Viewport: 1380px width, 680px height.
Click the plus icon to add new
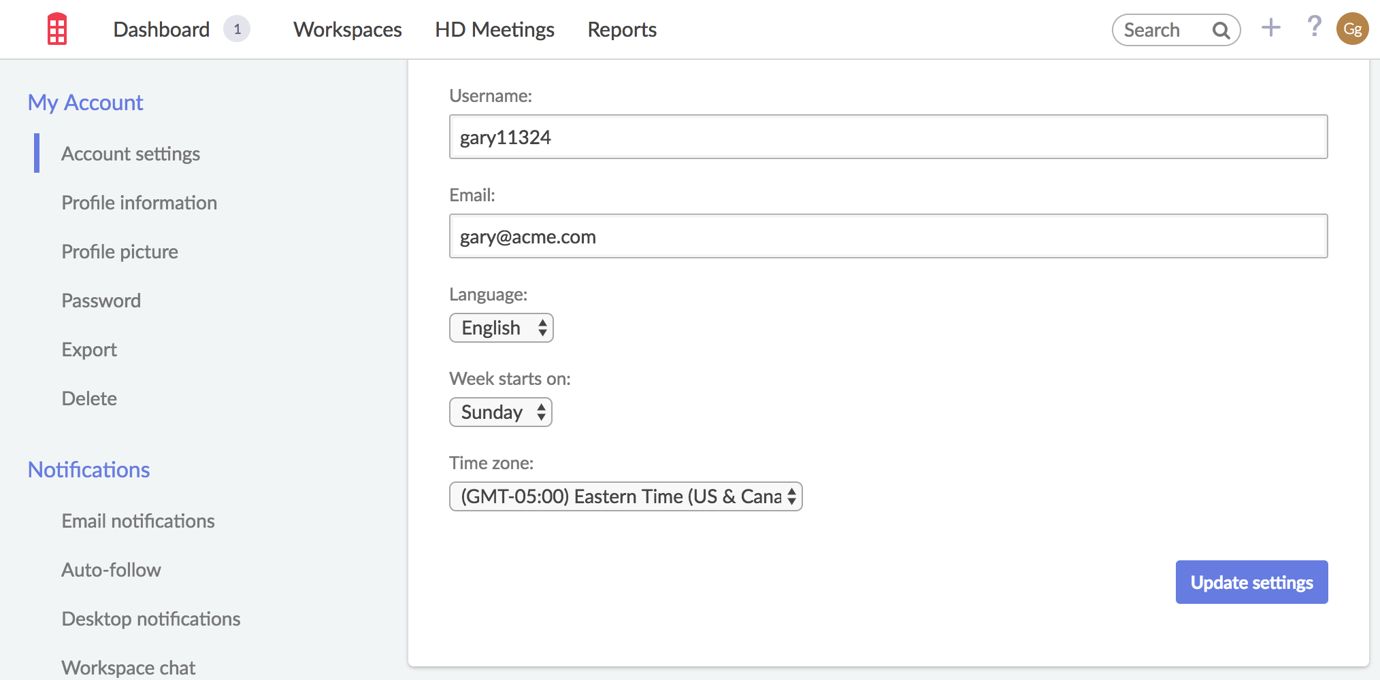1270,28
